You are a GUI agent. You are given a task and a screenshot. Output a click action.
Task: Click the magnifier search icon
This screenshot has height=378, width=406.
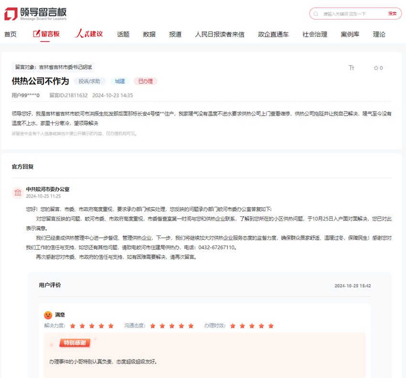[315, 14]
